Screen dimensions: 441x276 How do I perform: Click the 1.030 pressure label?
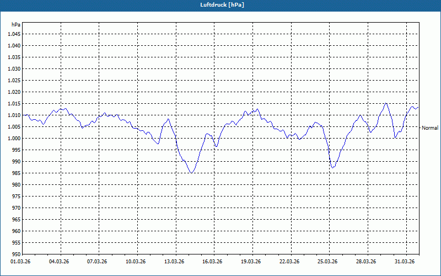coord(14,68)
